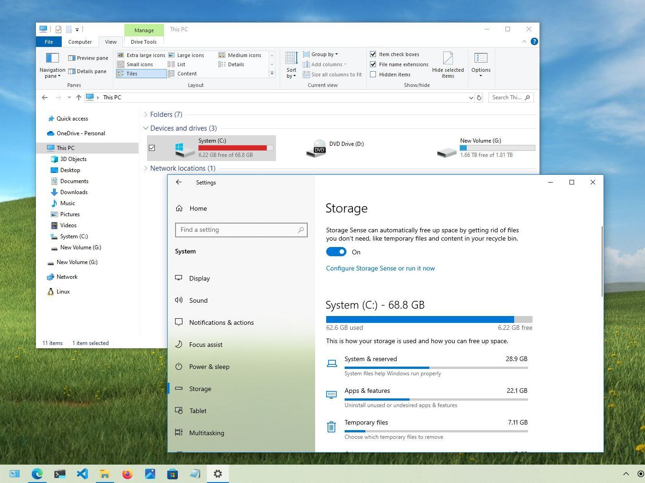Go up one folder level

tap(79, 98)
